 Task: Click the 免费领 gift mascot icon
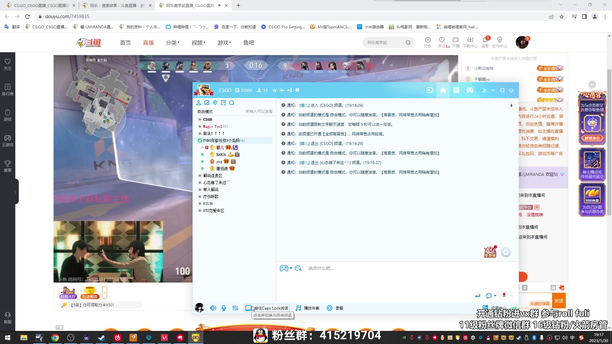click(490, 252)
